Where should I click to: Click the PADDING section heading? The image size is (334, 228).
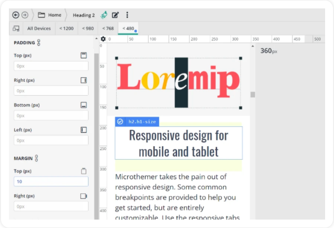click(24, 43)
